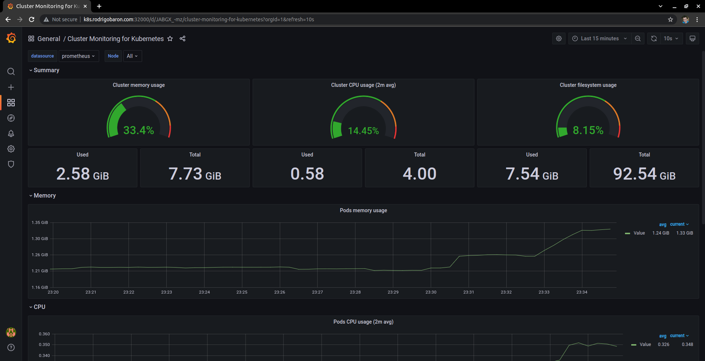Open the dashboard search in the sidebar
Image resolution: width=705 pixels, height=361 pixels.
11,71
